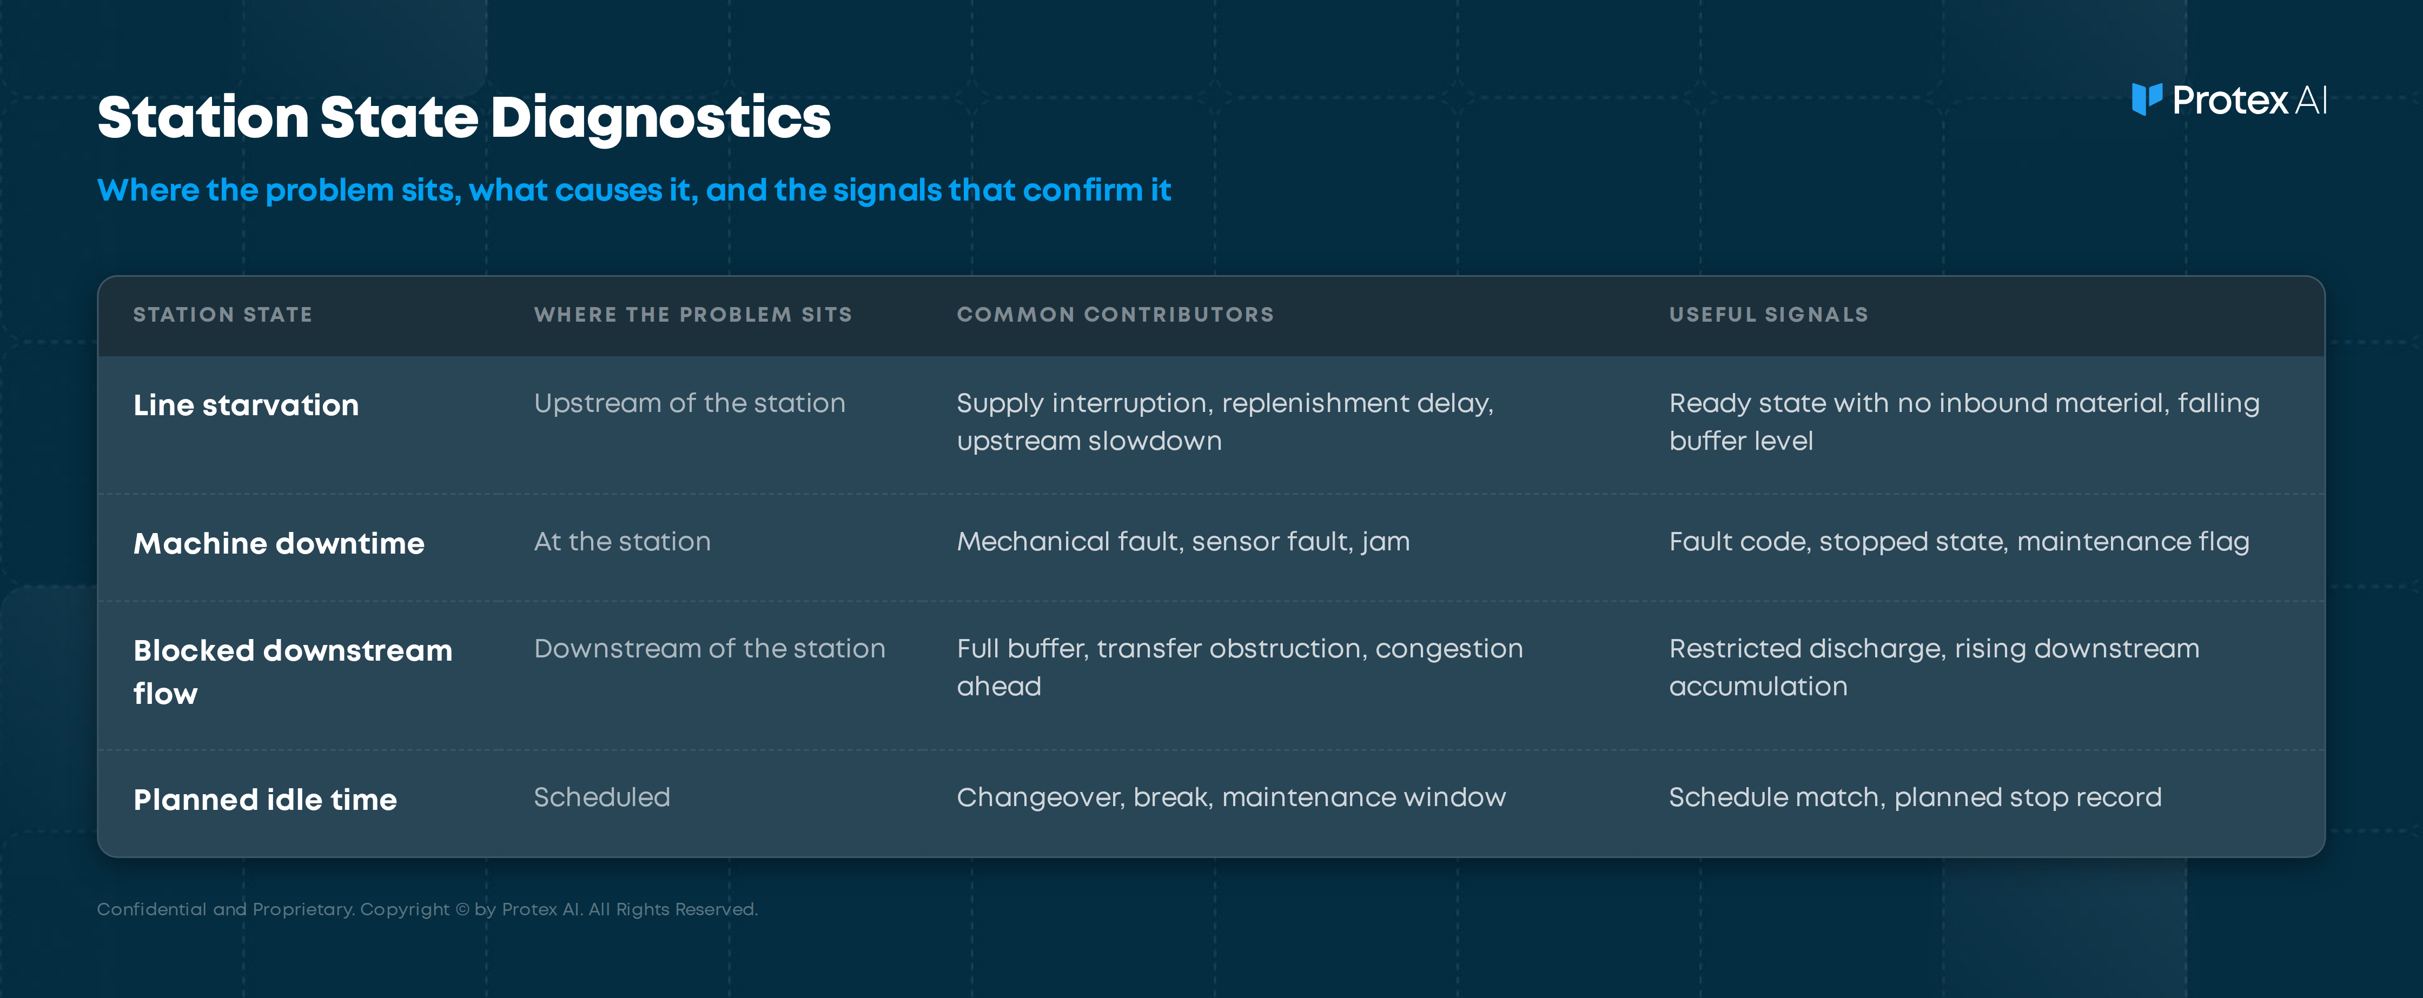Screen dimensions: 2423x998
Task: Click the Planned idle time row label
Action: pos(265,800)
